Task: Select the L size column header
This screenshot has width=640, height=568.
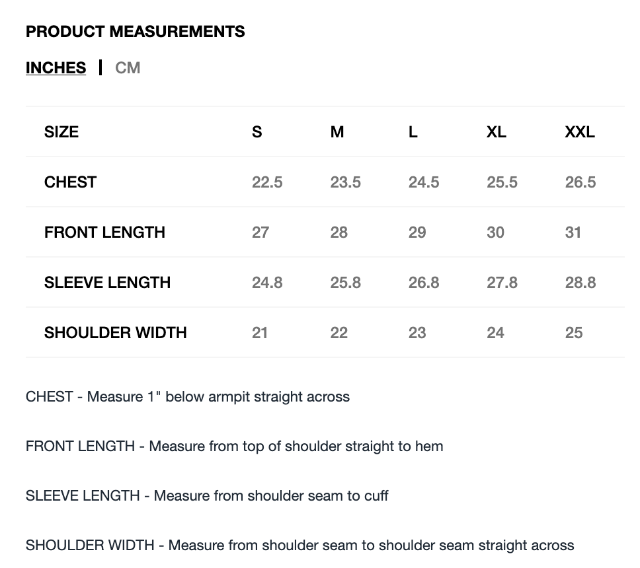Action: [413, 132]
